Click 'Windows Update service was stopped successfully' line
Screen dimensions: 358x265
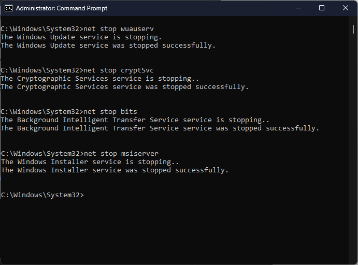tap(108, 46)
